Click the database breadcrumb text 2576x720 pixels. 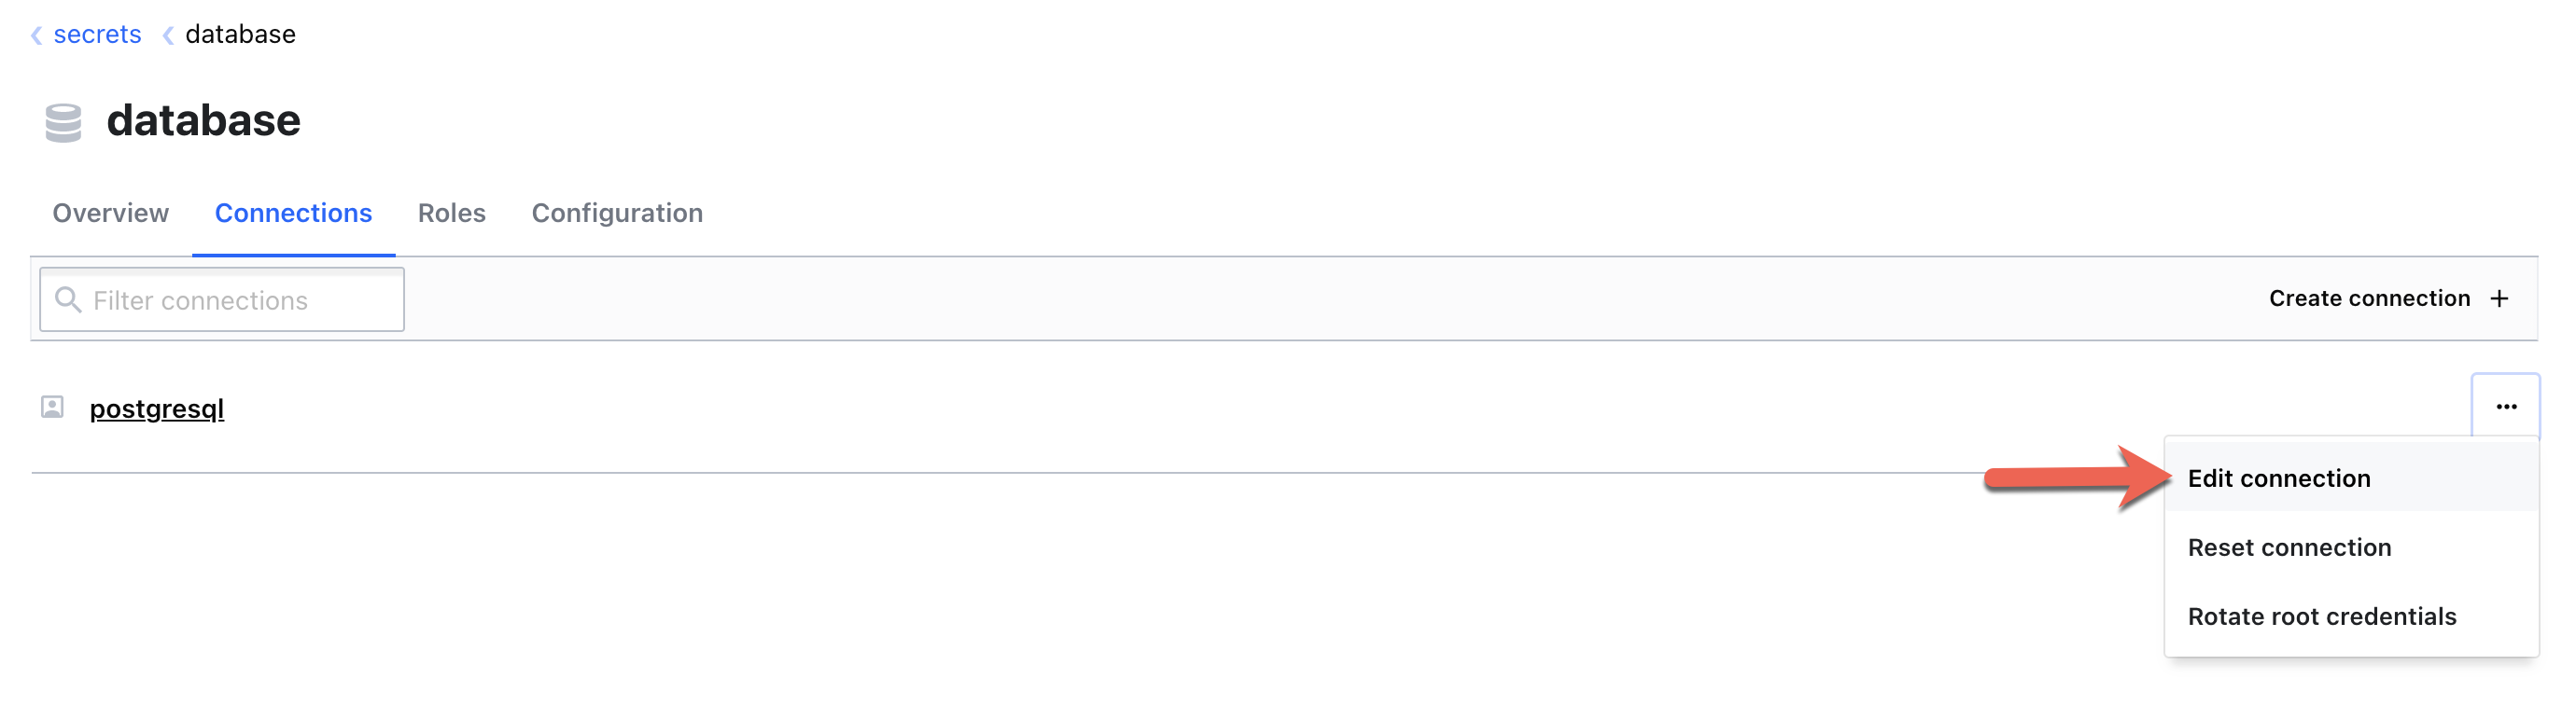(240, 35)
